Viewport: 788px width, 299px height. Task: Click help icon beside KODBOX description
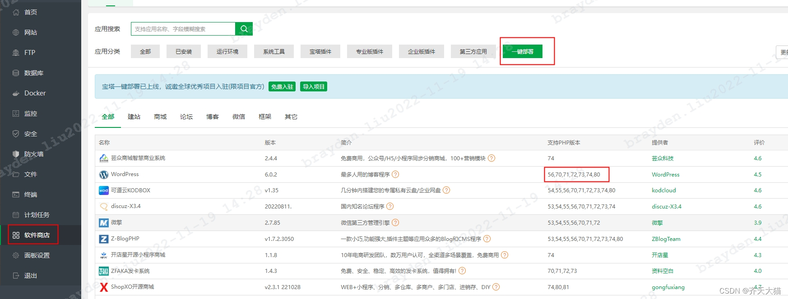tap(446, 190)
